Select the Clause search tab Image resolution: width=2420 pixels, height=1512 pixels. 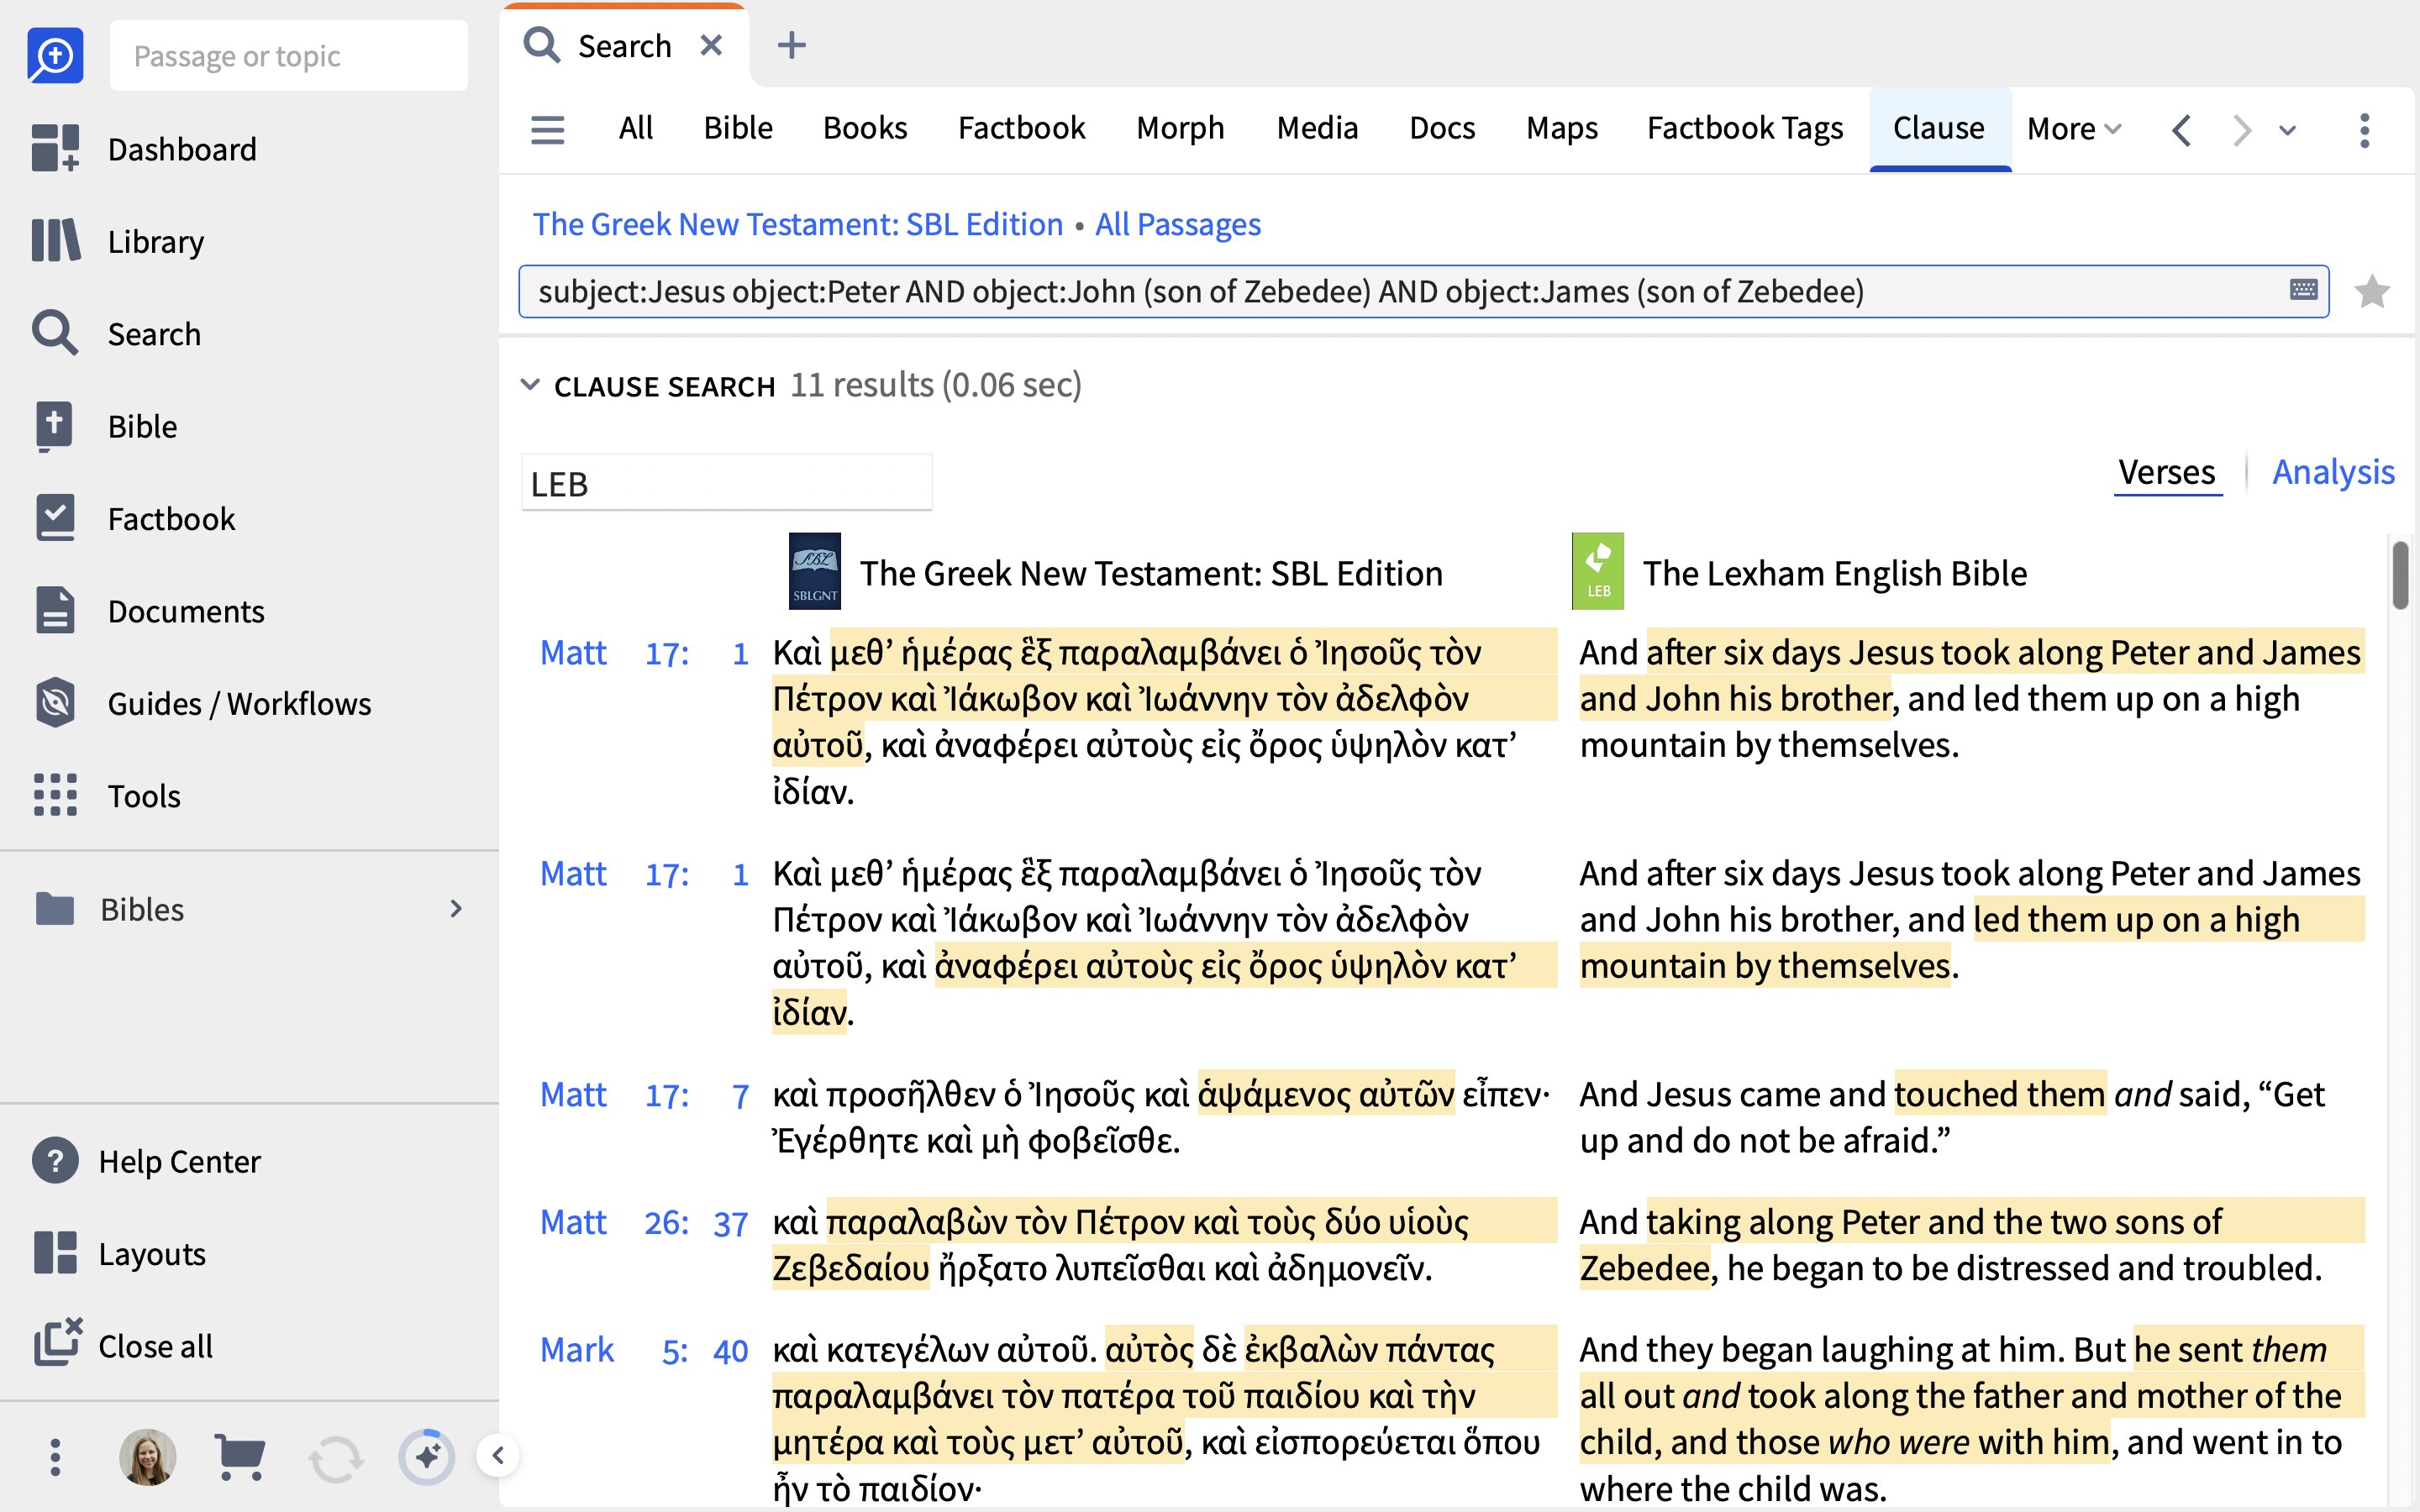(x=1939, y=129)
